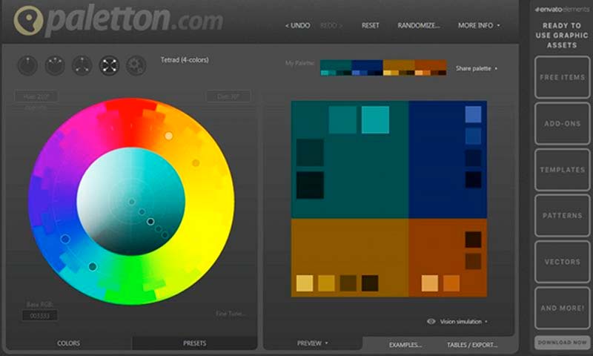Open the TABLES / EXPORT... tab
593x356 pixels.
click(472, 345)
